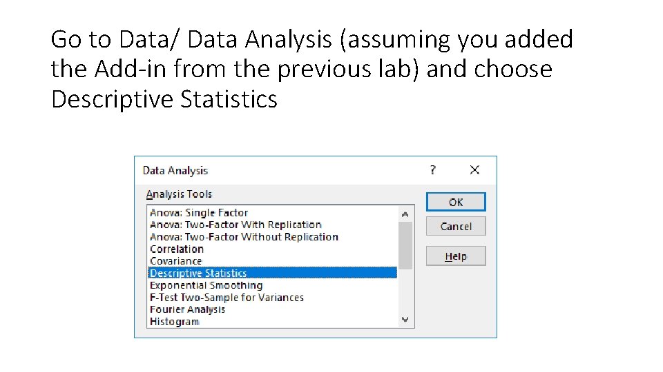663x372 pixels.
Task: Click the OK button
Action: [456, 202]
